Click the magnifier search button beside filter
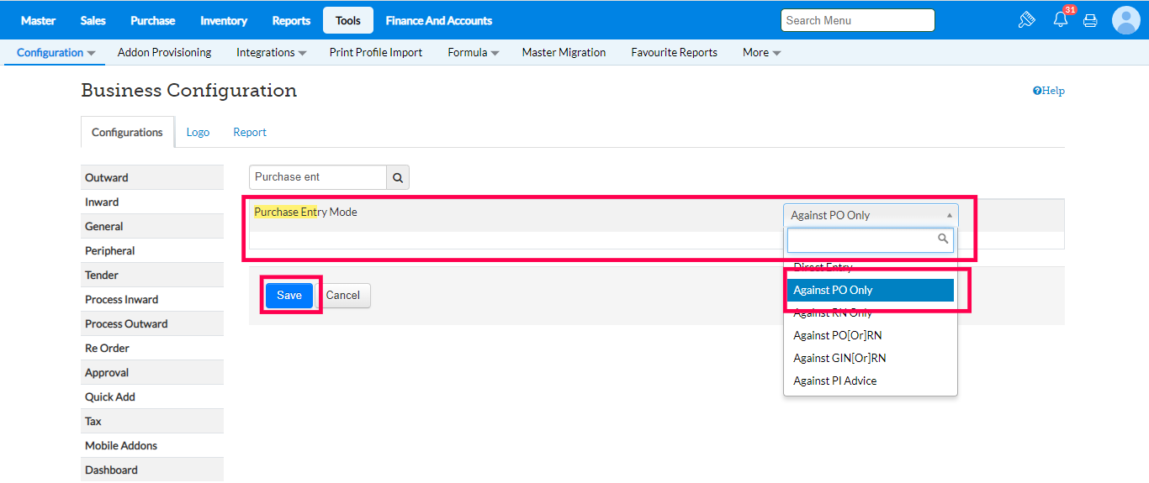Screen dimensions: 1149x483 398,177
